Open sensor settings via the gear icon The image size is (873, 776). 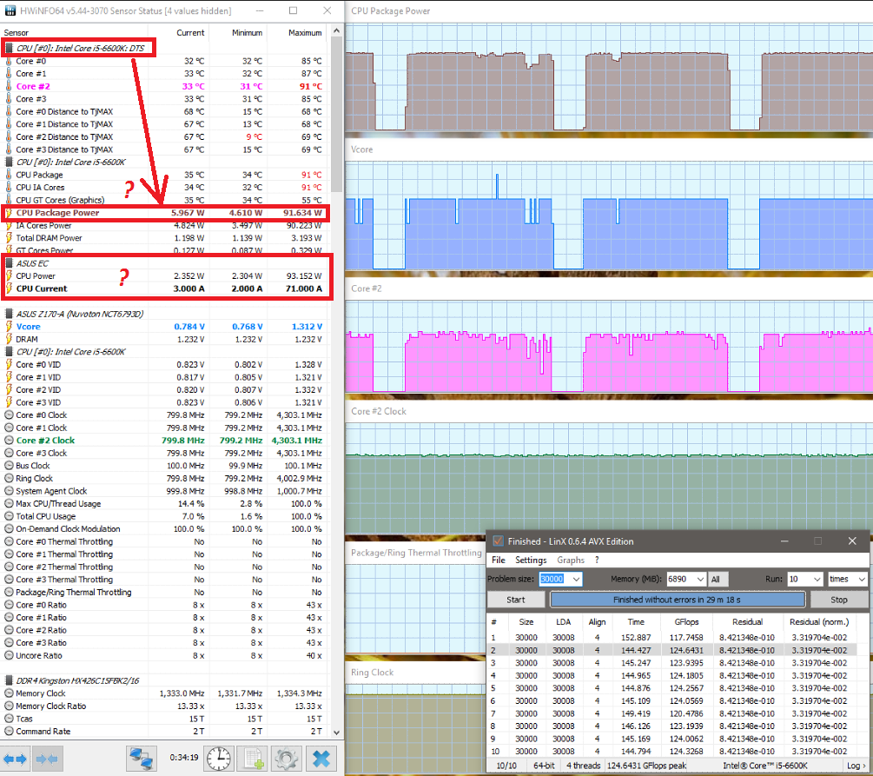[286, 759]
